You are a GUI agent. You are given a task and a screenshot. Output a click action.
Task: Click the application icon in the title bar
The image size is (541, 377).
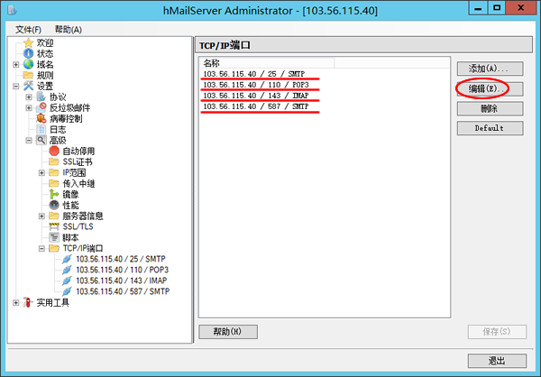coord(13,10)
